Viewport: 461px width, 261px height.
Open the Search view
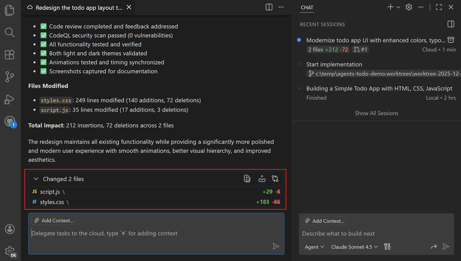(x=10, y=32)
